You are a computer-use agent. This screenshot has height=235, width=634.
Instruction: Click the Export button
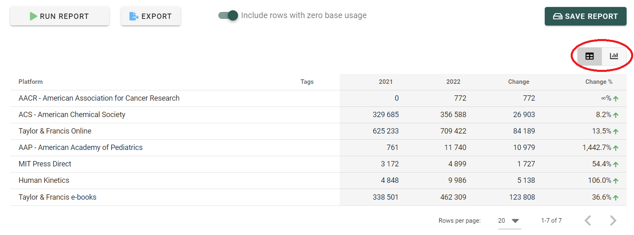150,16
